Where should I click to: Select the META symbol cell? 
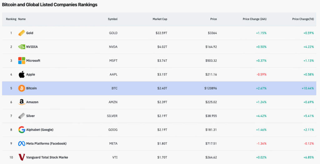tap(113, 143)
